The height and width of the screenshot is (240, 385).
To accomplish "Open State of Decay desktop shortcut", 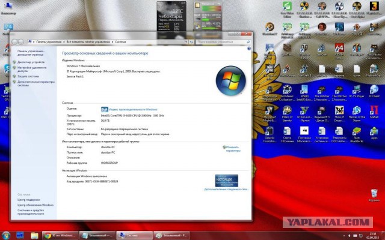I will tap(339, 114).
